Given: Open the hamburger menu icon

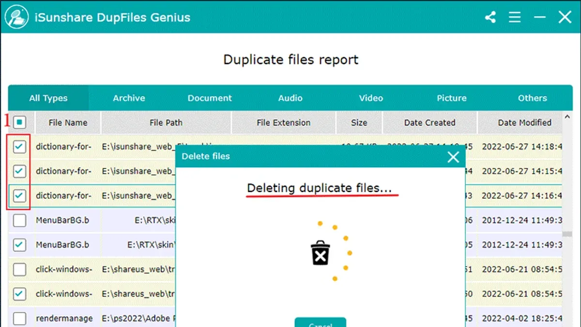Looking at the screenshot, I should point(515,18).
